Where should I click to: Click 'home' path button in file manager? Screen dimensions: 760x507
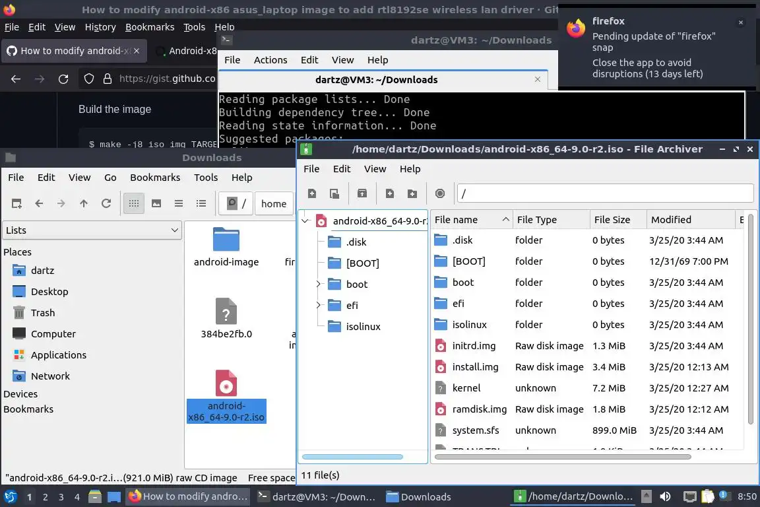(x=274, y=204)
